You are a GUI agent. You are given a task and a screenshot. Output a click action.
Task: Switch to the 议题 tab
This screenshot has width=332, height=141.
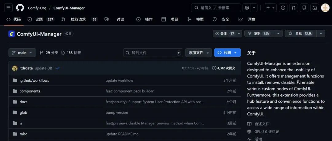(41, 19)
